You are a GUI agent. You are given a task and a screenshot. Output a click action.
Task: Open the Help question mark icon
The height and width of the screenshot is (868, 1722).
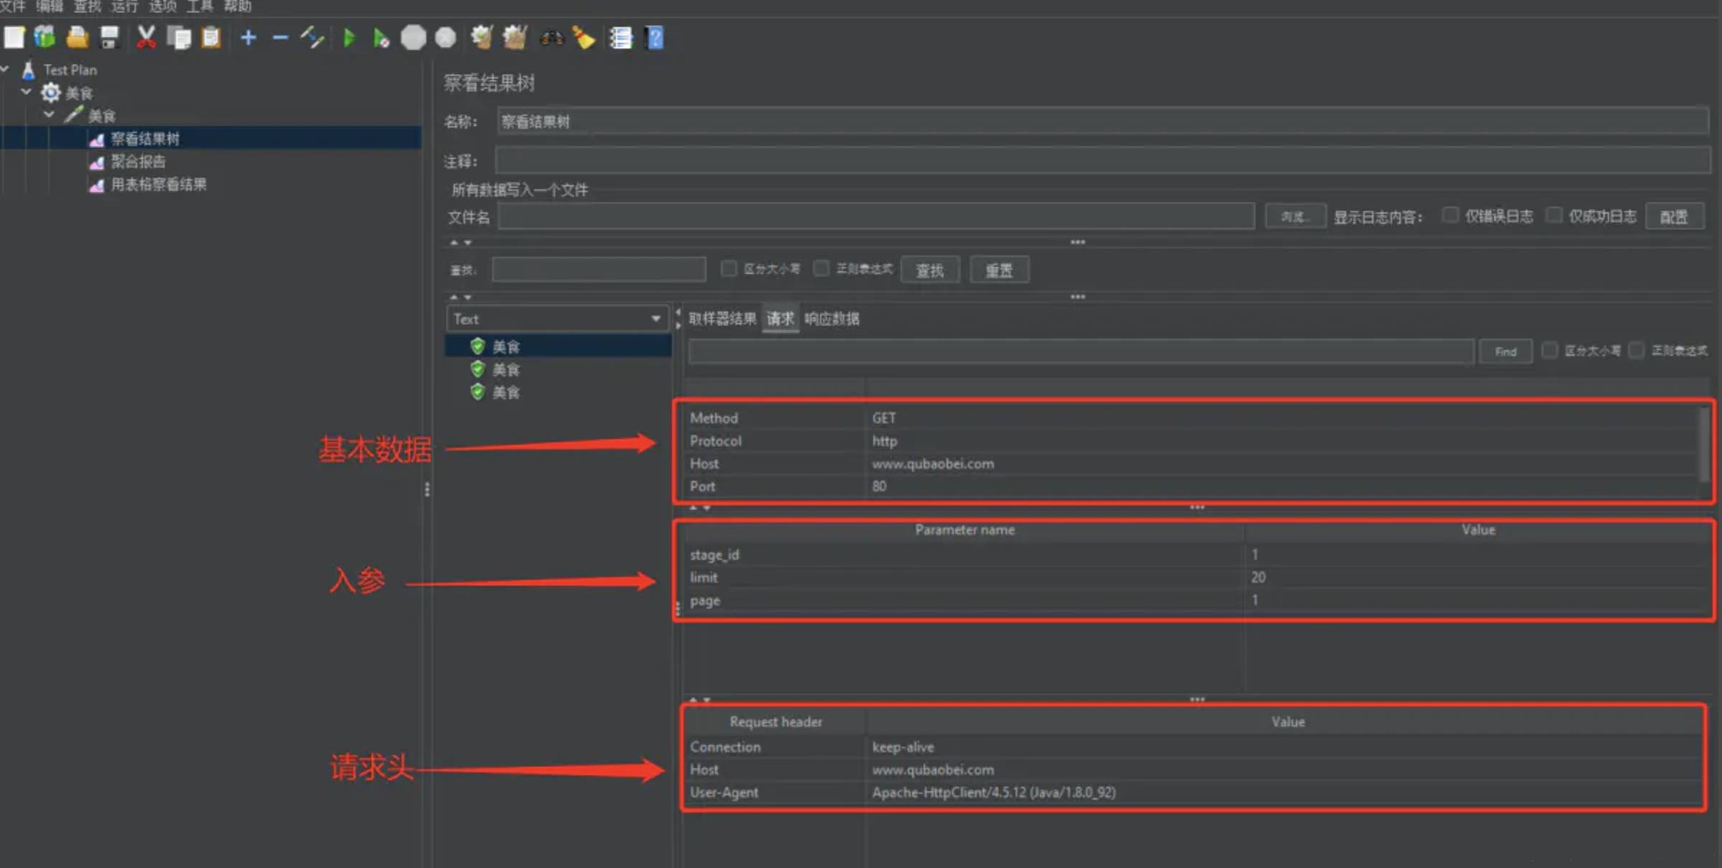(x=655, y=37)
